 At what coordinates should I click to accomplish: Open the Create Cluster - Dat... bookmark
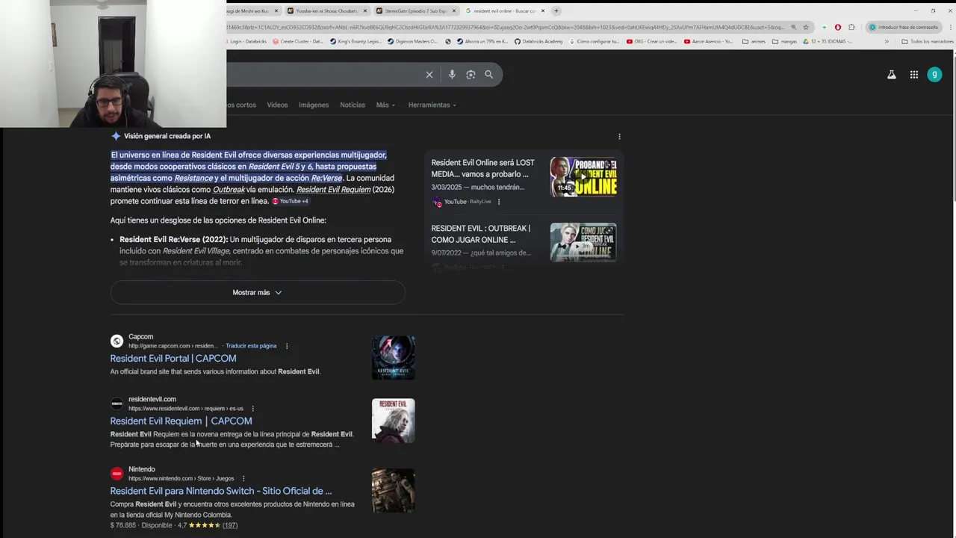(298, 42)
